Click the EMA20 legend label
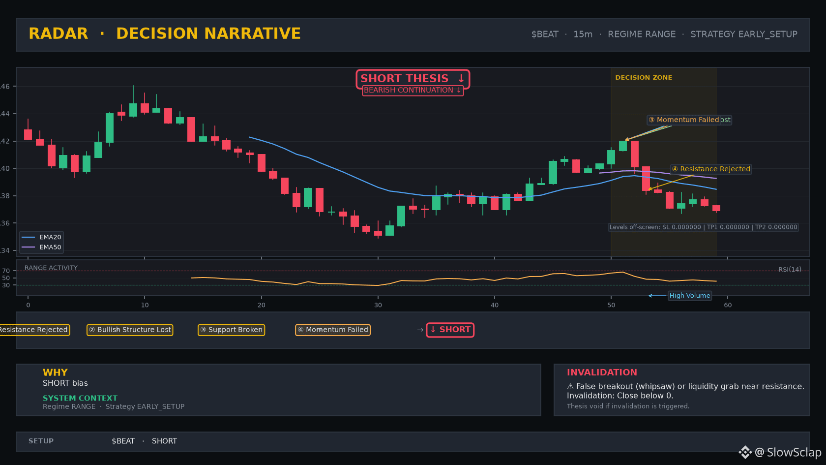 pos(50,237)
